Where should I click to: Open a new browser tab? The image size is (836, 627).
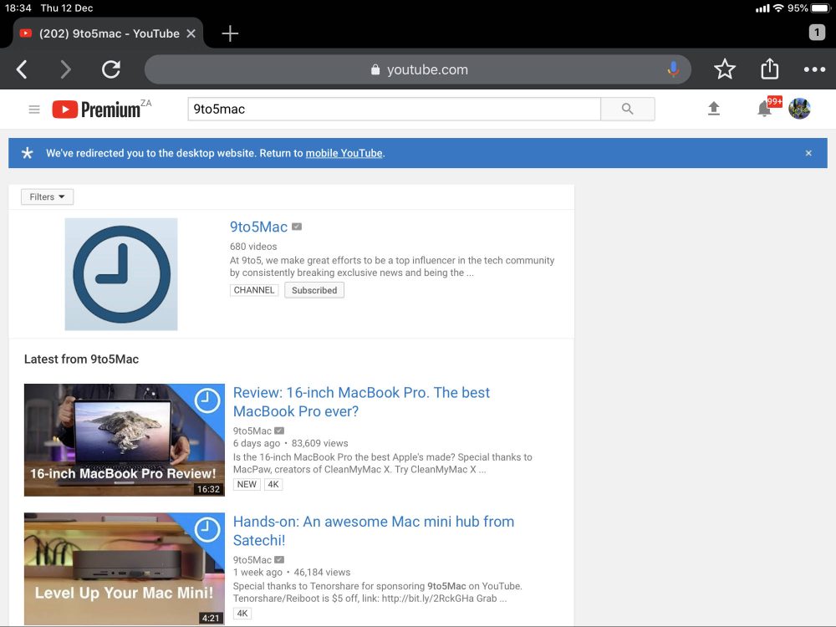(x=230, y=33)
